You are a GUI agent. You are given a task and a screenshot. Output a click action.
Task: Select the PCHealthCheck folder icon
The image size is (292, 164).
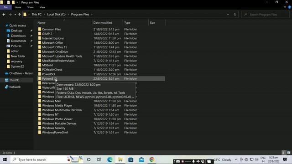(40, 70)
